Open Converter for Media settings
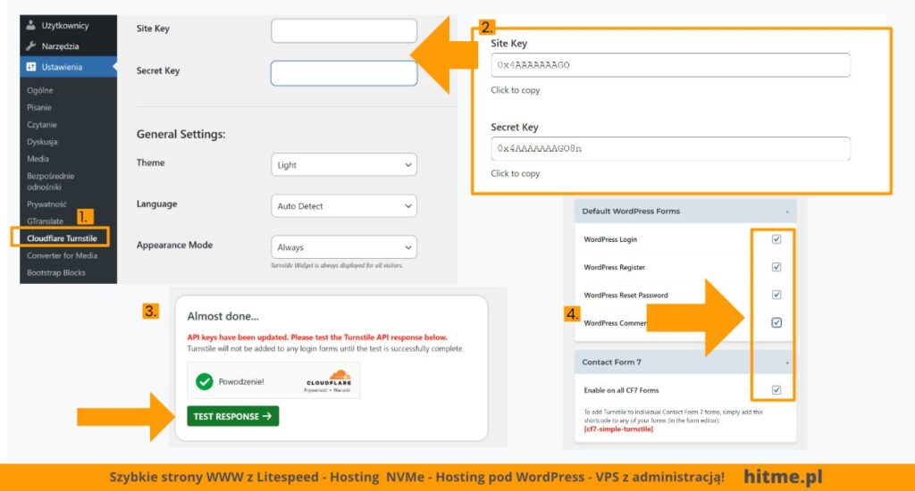915x491 pixels. coord(62,255)
